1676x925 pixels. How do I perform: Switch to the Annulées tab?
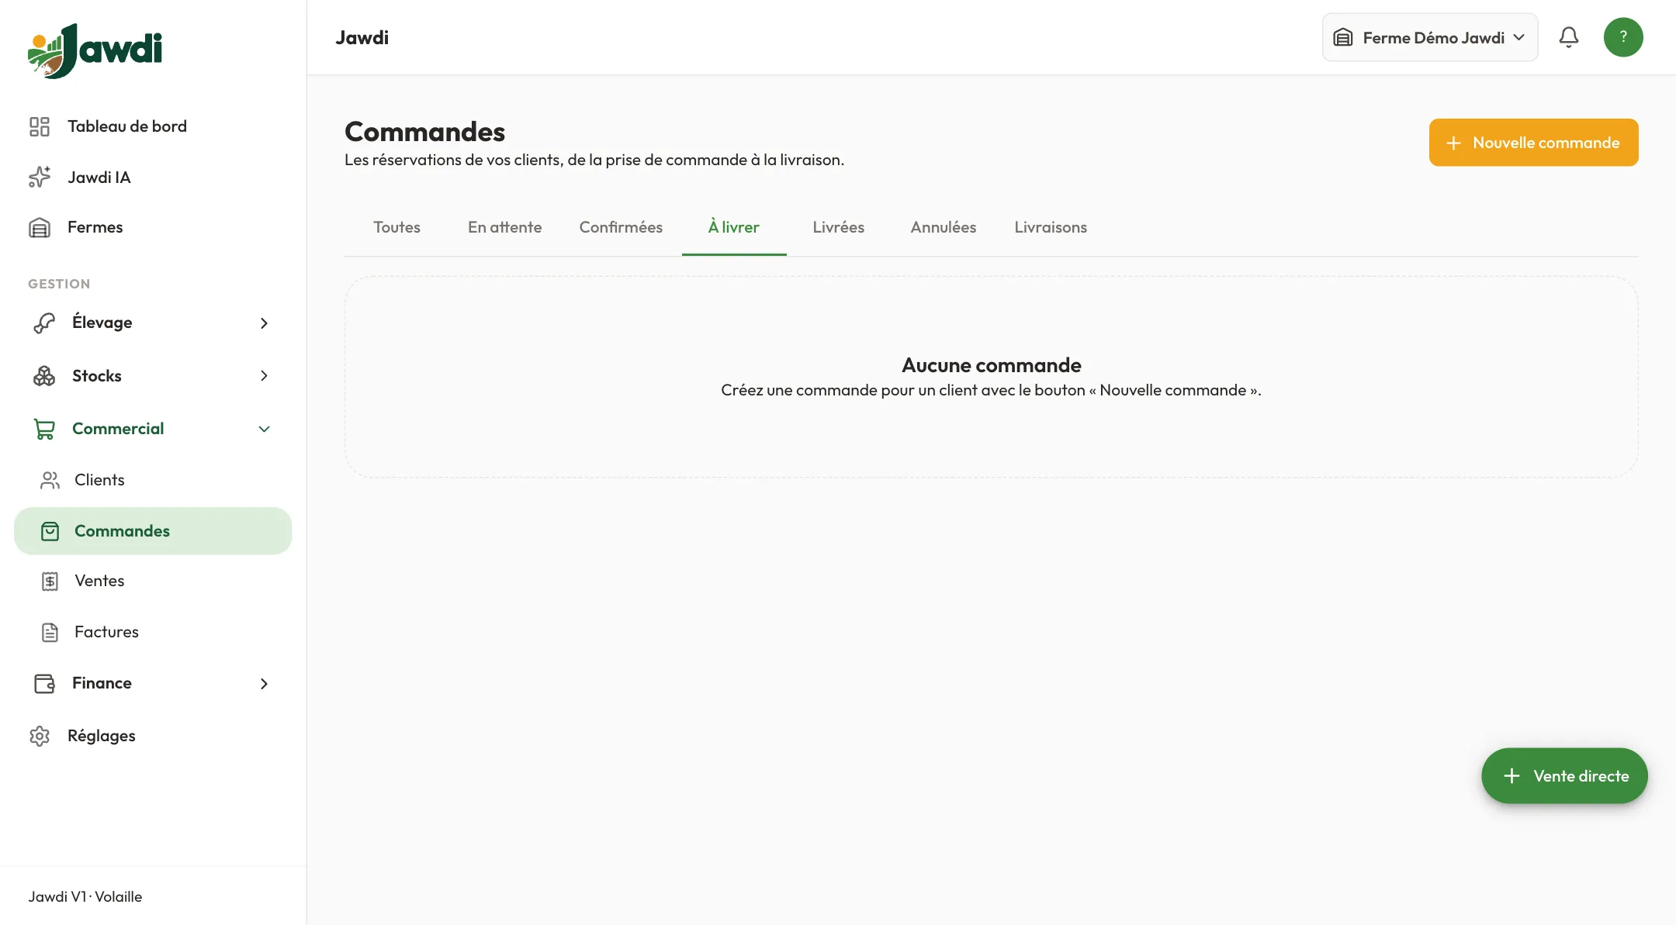[944, 227]
